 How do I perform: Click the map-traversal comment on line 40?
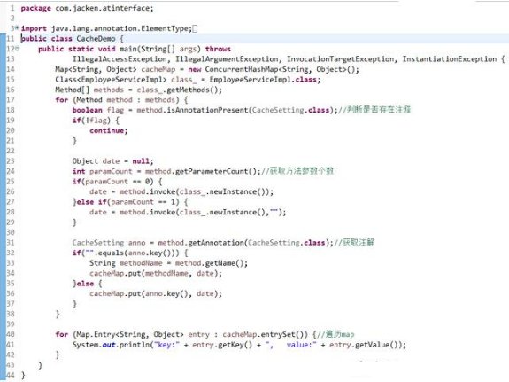(335, 334)
